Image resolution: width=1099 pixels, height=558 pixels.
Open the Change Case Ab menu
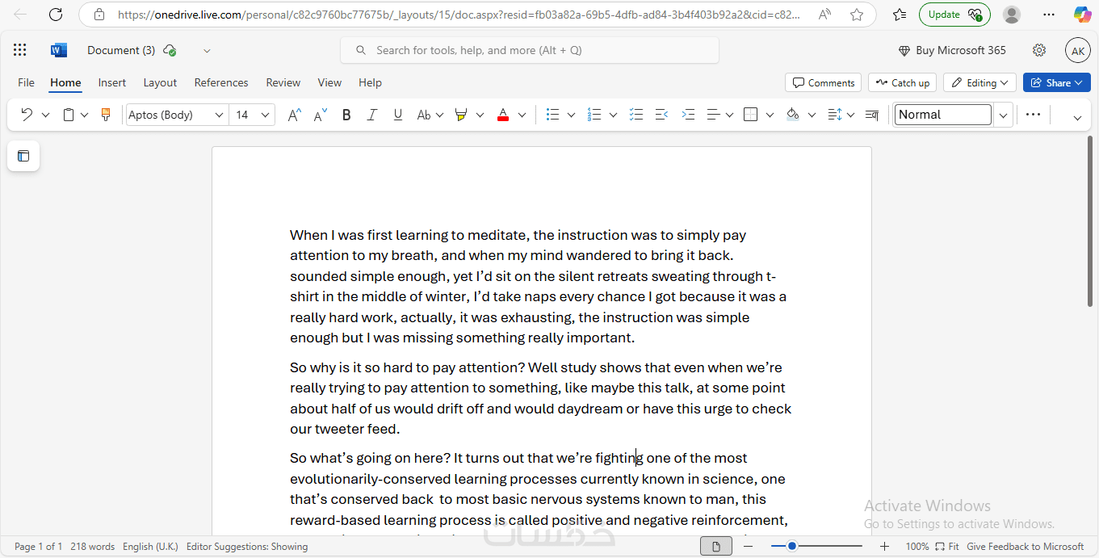click(x=430, y=115)
